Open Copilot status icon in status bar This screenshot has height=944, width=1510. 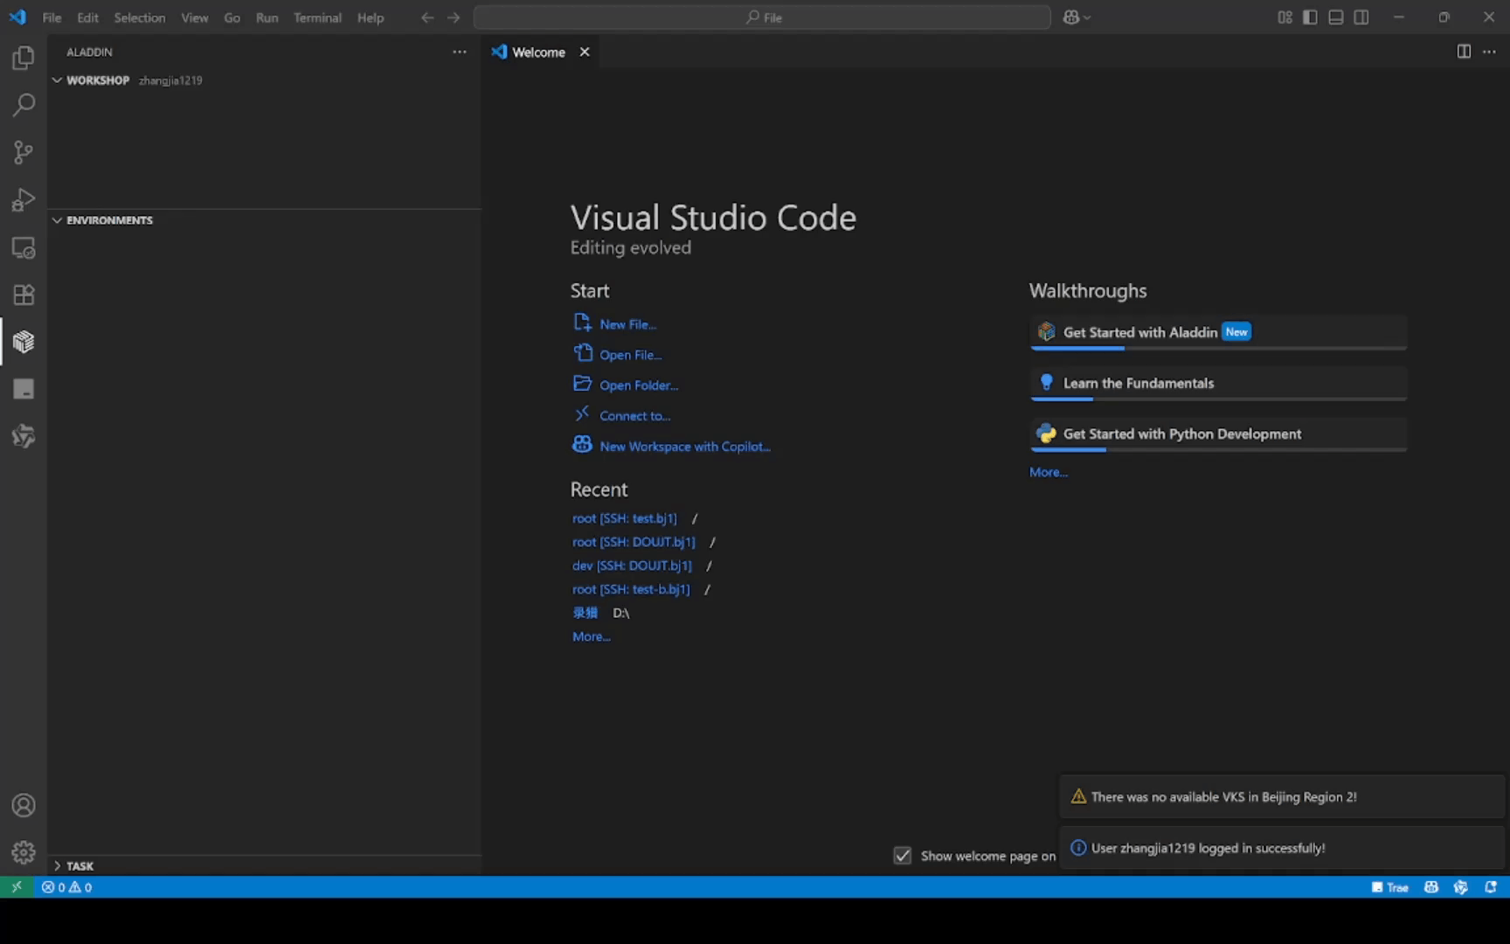pos(1431,886)
